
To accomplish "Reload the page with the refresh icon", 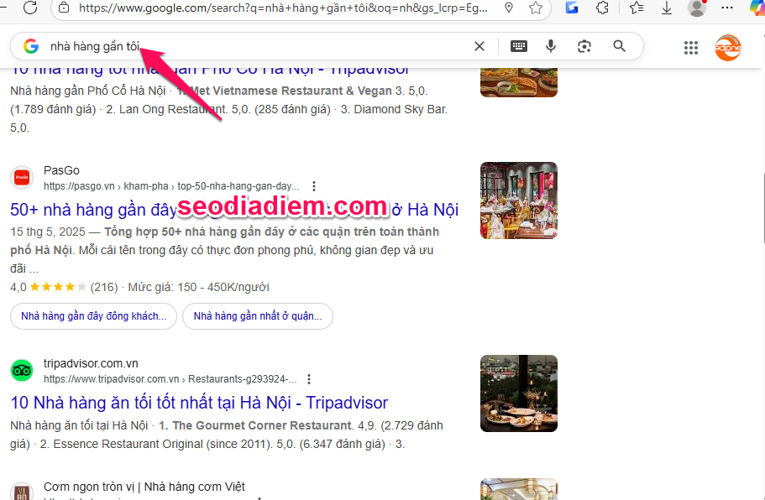I will point(30,8).
